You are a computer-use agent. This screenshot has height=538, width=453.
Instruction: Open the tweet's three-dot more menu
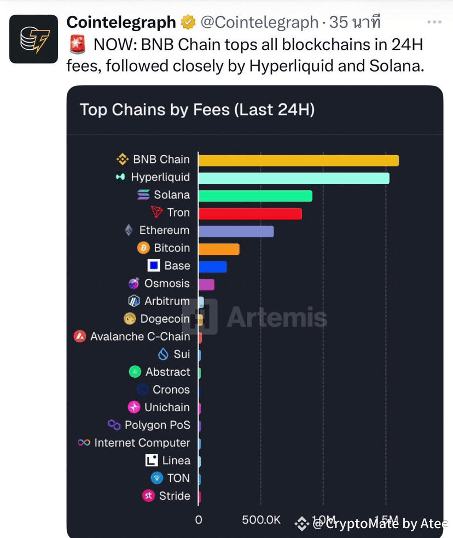pos(434,22)
